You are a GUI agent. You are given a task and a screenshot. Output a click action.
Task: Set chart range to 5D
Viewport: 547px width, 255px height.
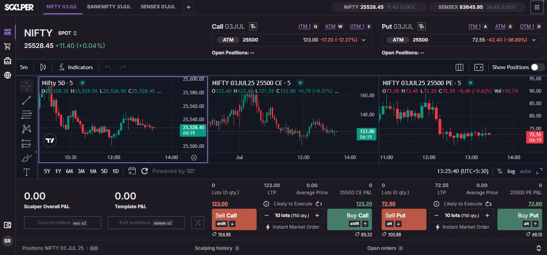(x=104, y=171)
